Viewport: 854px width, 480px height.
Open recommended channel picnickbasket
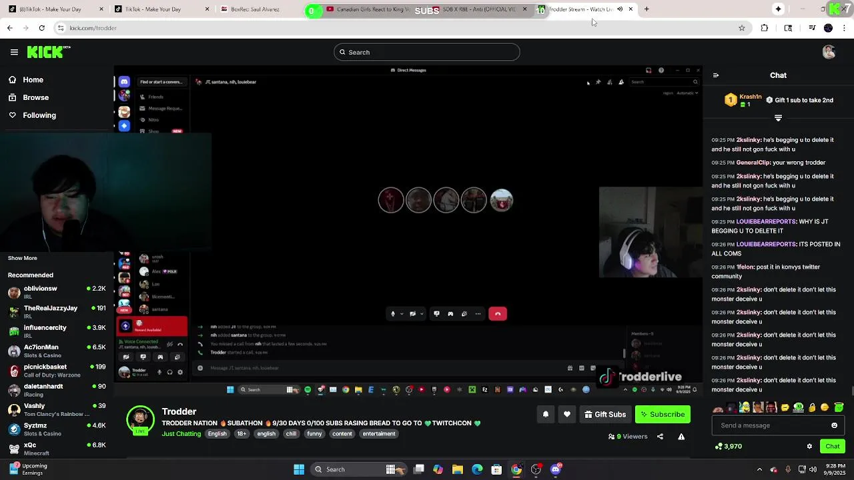(57, 370)
